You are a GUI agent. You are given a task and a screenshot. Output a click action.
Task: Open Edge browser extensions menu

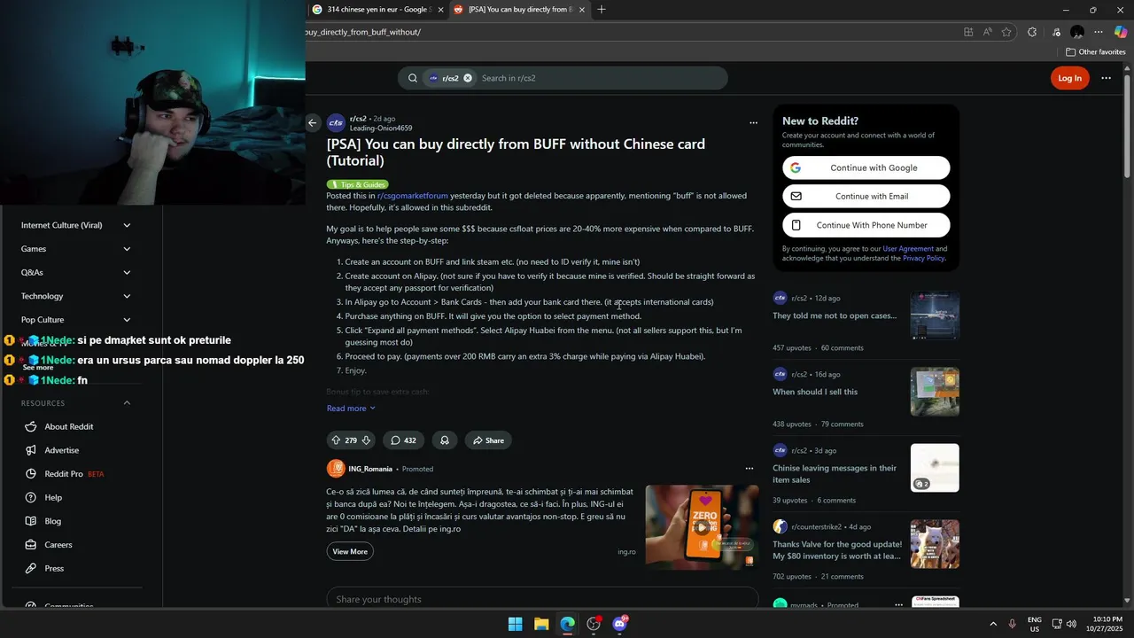pos(1032,32)
